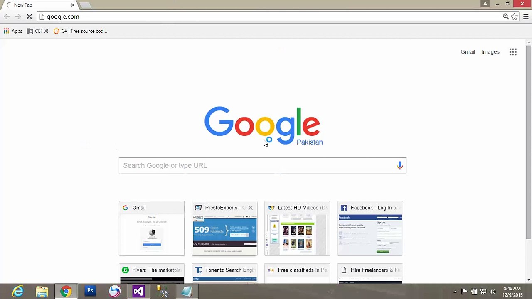Open the zoom magnifier icon in address bar
532x299 pixels.
(x=505, y=17)
